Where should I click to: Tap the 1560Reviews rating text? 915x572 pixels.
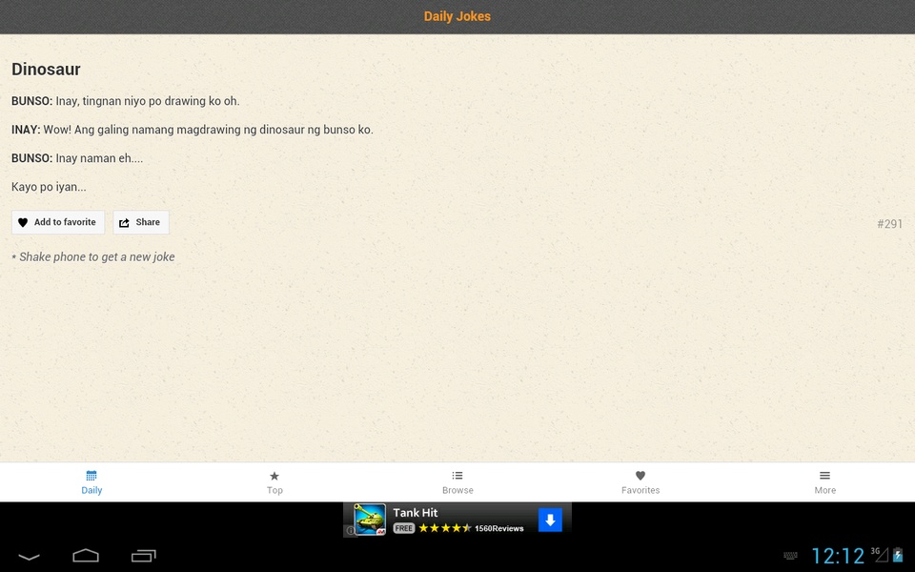click(498, 528)
